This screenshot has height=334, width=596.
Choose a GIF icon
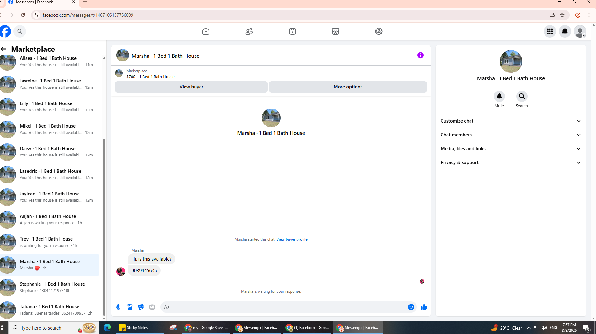(152, 307)
